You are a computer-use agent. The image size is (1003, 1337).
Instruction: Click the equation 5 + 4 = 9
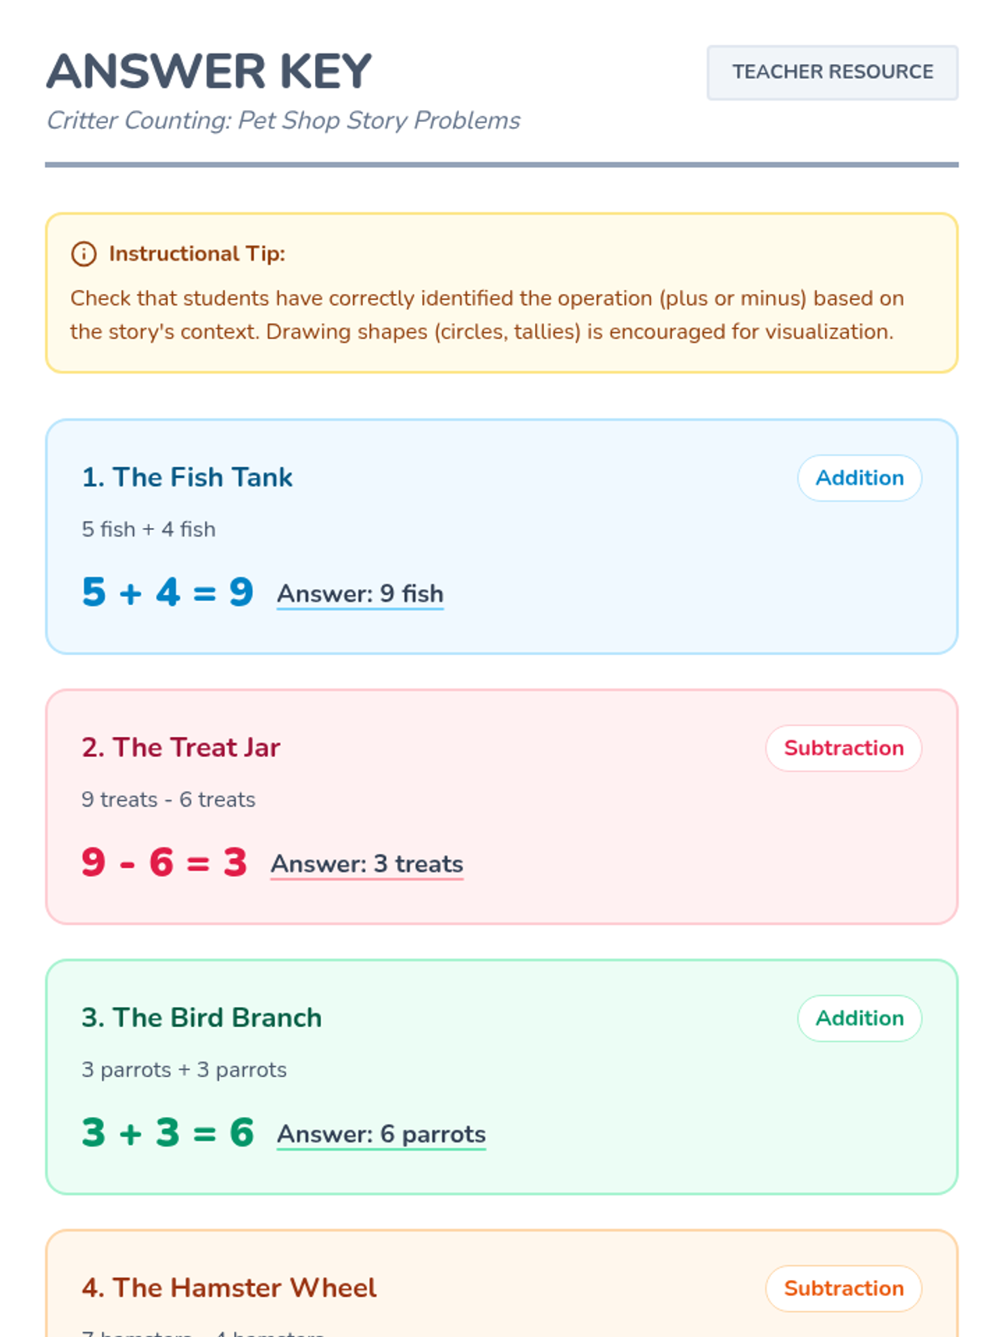(168, 592)
